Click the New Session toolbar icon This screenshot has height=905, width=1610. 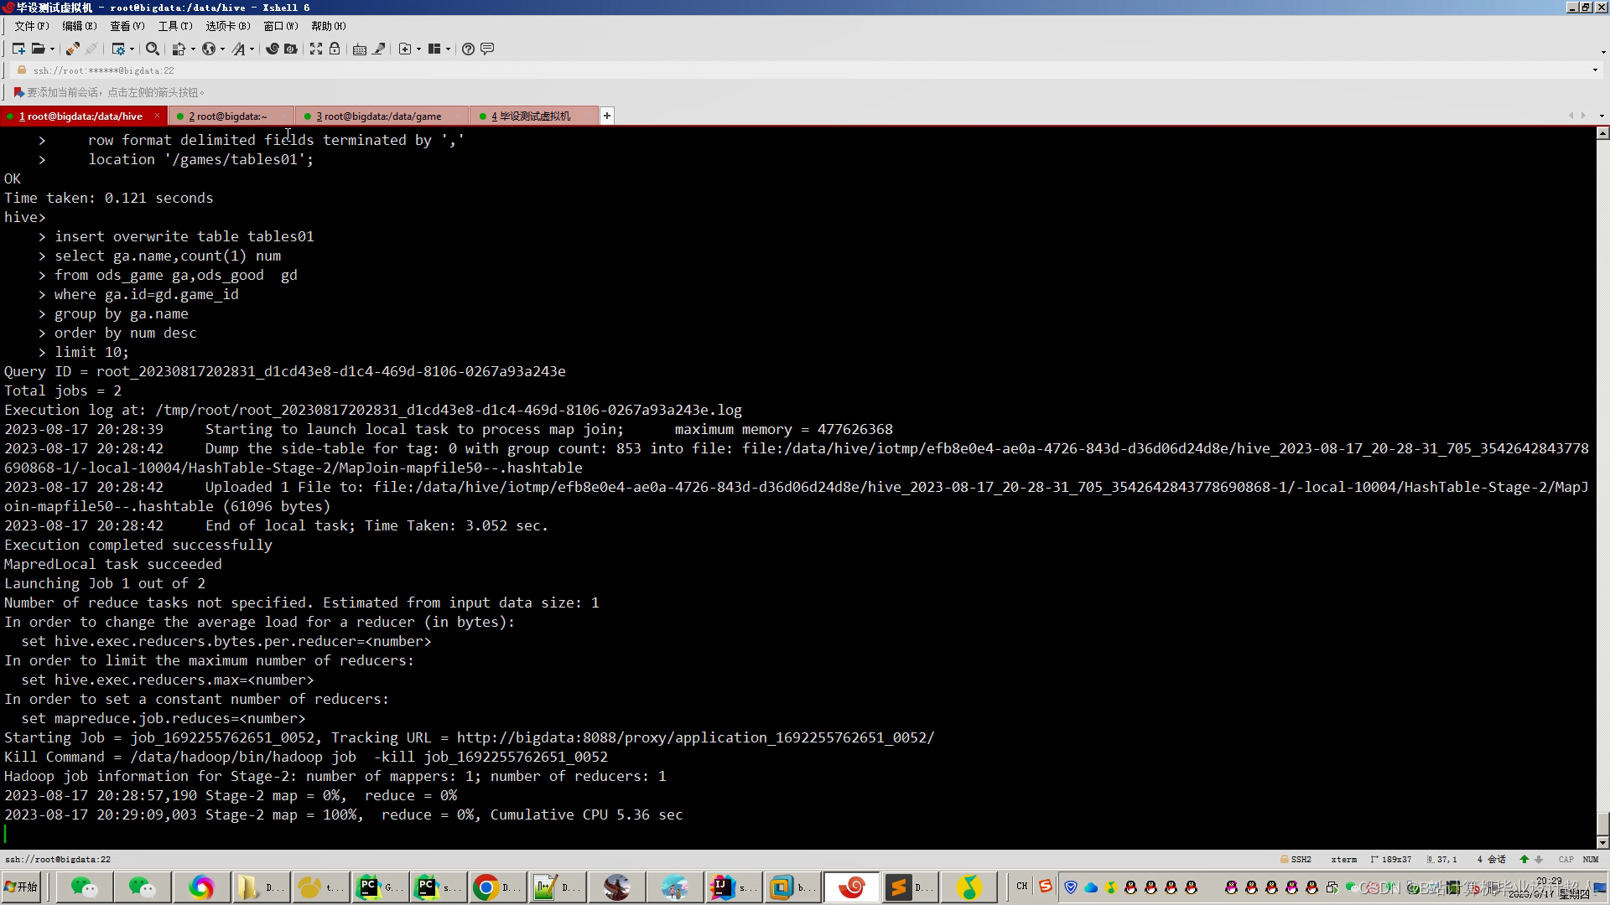tap(18, 49)
